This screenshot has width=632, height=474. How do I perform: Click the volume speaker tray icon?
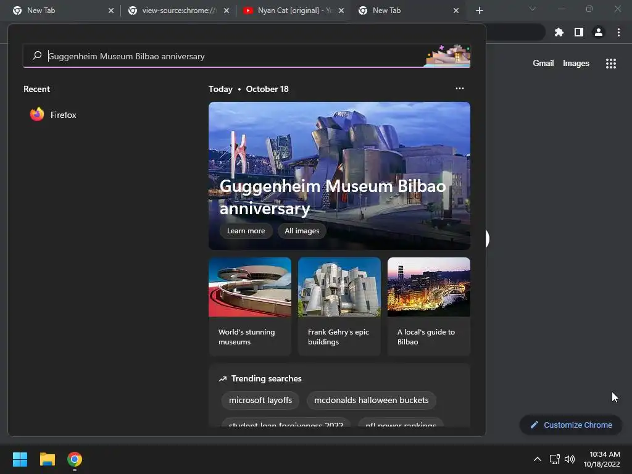(x=570, y=459)
